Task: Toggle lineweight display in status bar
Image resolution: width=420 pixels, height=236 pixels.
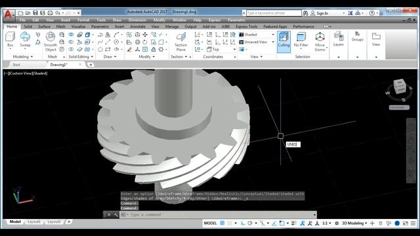Action: (x=294, y=223)
